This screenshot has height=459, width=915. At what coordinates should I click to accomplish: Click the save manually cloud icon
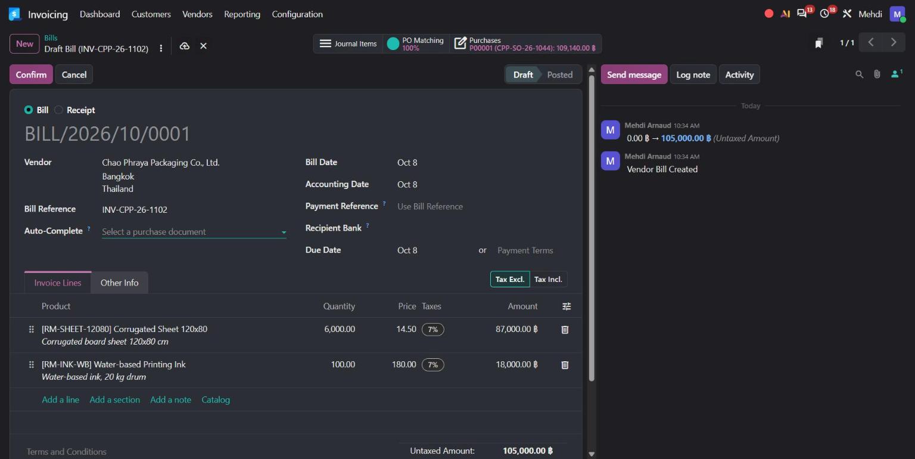185,46
